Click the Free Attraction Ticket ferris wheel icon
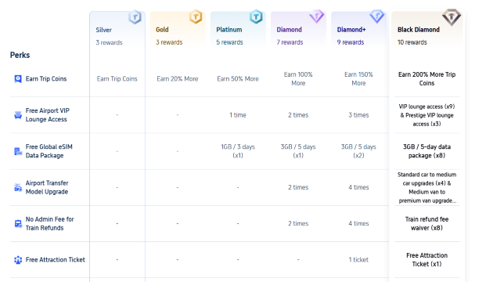Image resolution: width=486 pixels, height=282 pixels. pos(18,259)
